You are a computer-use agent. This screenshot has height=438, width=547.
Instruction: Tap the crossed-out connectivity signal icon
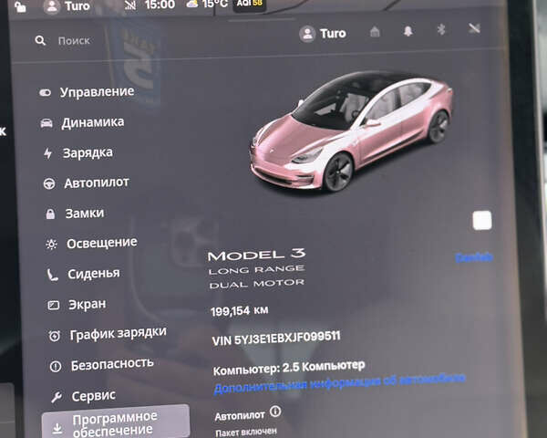(x=473, y=29)
